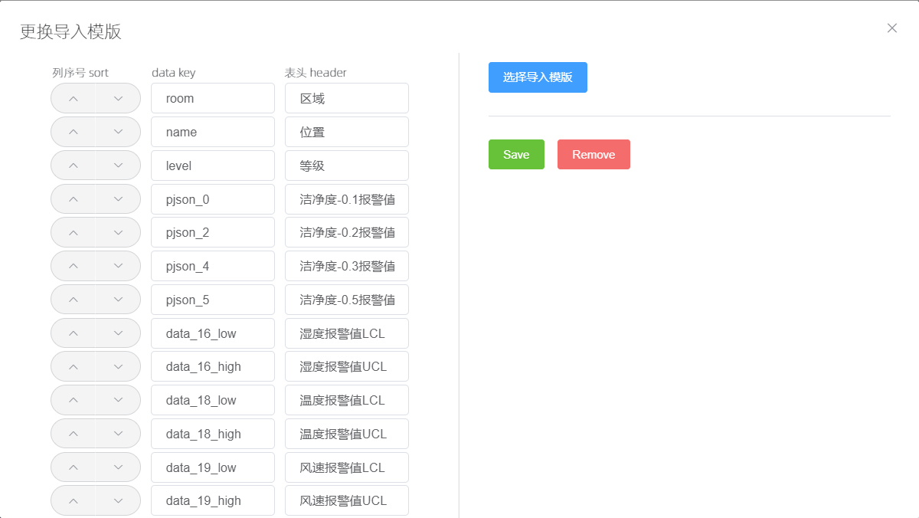Click the data_18_low data key input
The height and width of the screenshot is (518, 919).
tap(213, 400)
